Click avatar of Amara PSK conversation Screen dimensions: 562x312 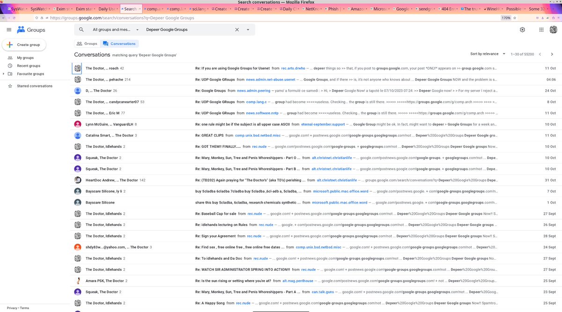(78, 281)
